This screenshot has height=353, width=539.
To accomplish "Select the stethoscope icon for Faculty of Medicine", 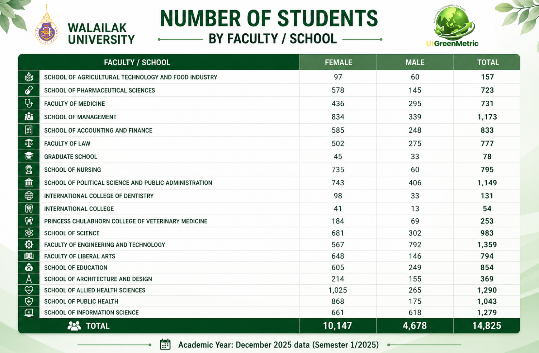I will point(29,103).
